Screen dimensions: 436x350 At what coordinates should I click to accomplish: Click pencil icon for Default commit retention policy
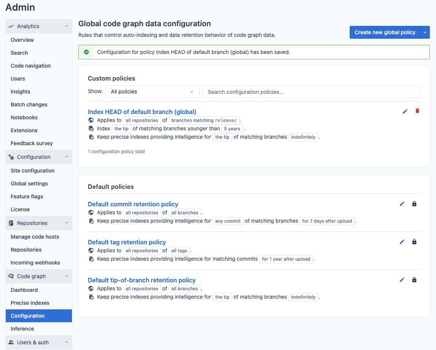point(402,204)
